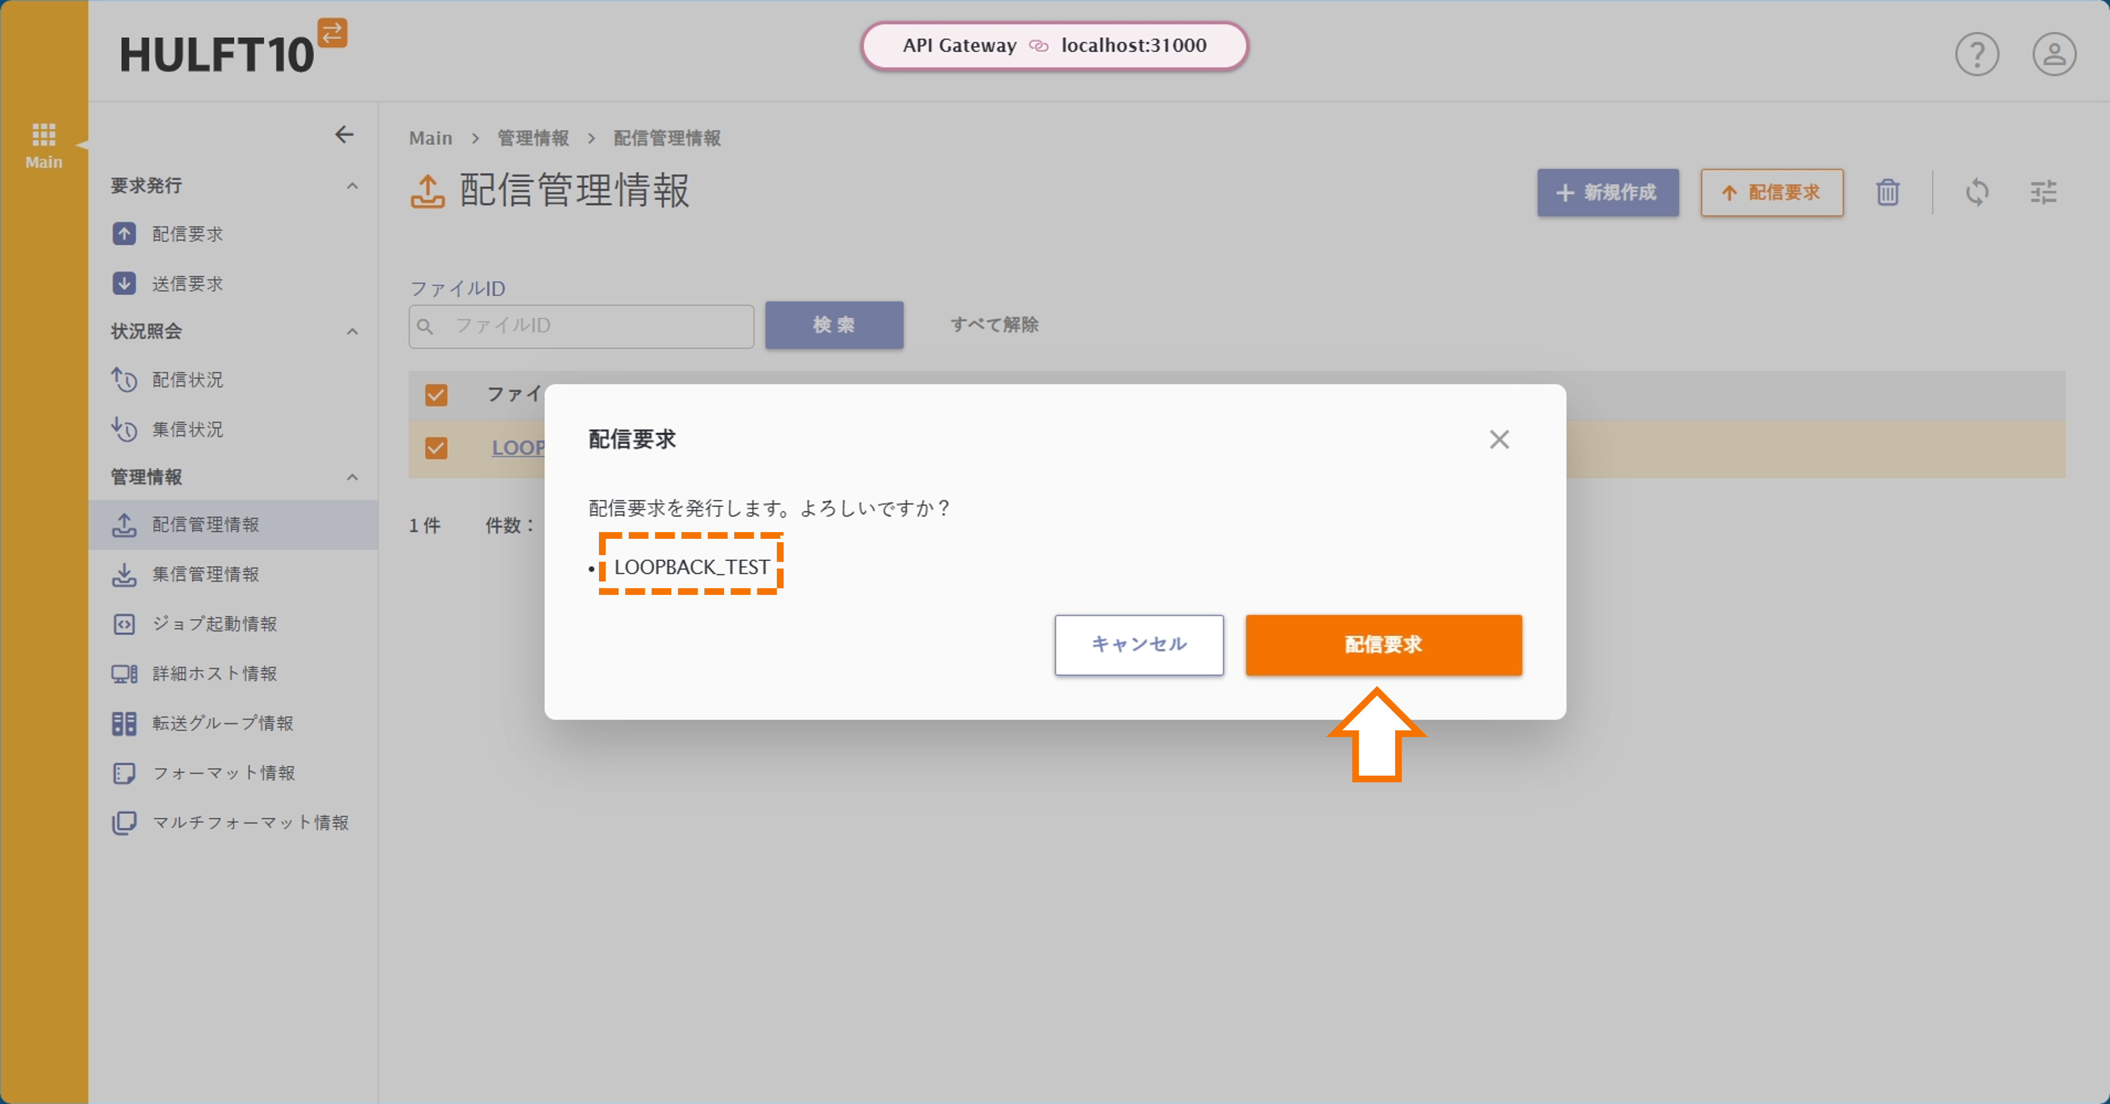Screen dimensions: 2110x1104
Task: Toggle the select-all header checkbox
Action: 436,395
